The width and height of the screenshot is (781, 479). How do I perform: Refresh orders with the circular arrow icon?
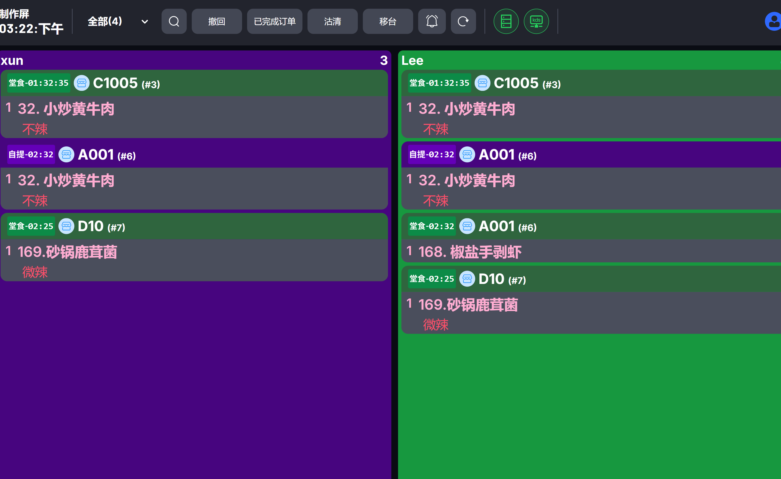[x=463, y=21]
